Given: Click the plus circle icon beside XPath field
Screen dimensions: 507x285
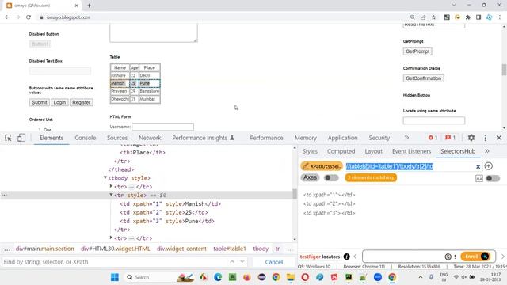Looking at the screenshot, I should point(489,166).
